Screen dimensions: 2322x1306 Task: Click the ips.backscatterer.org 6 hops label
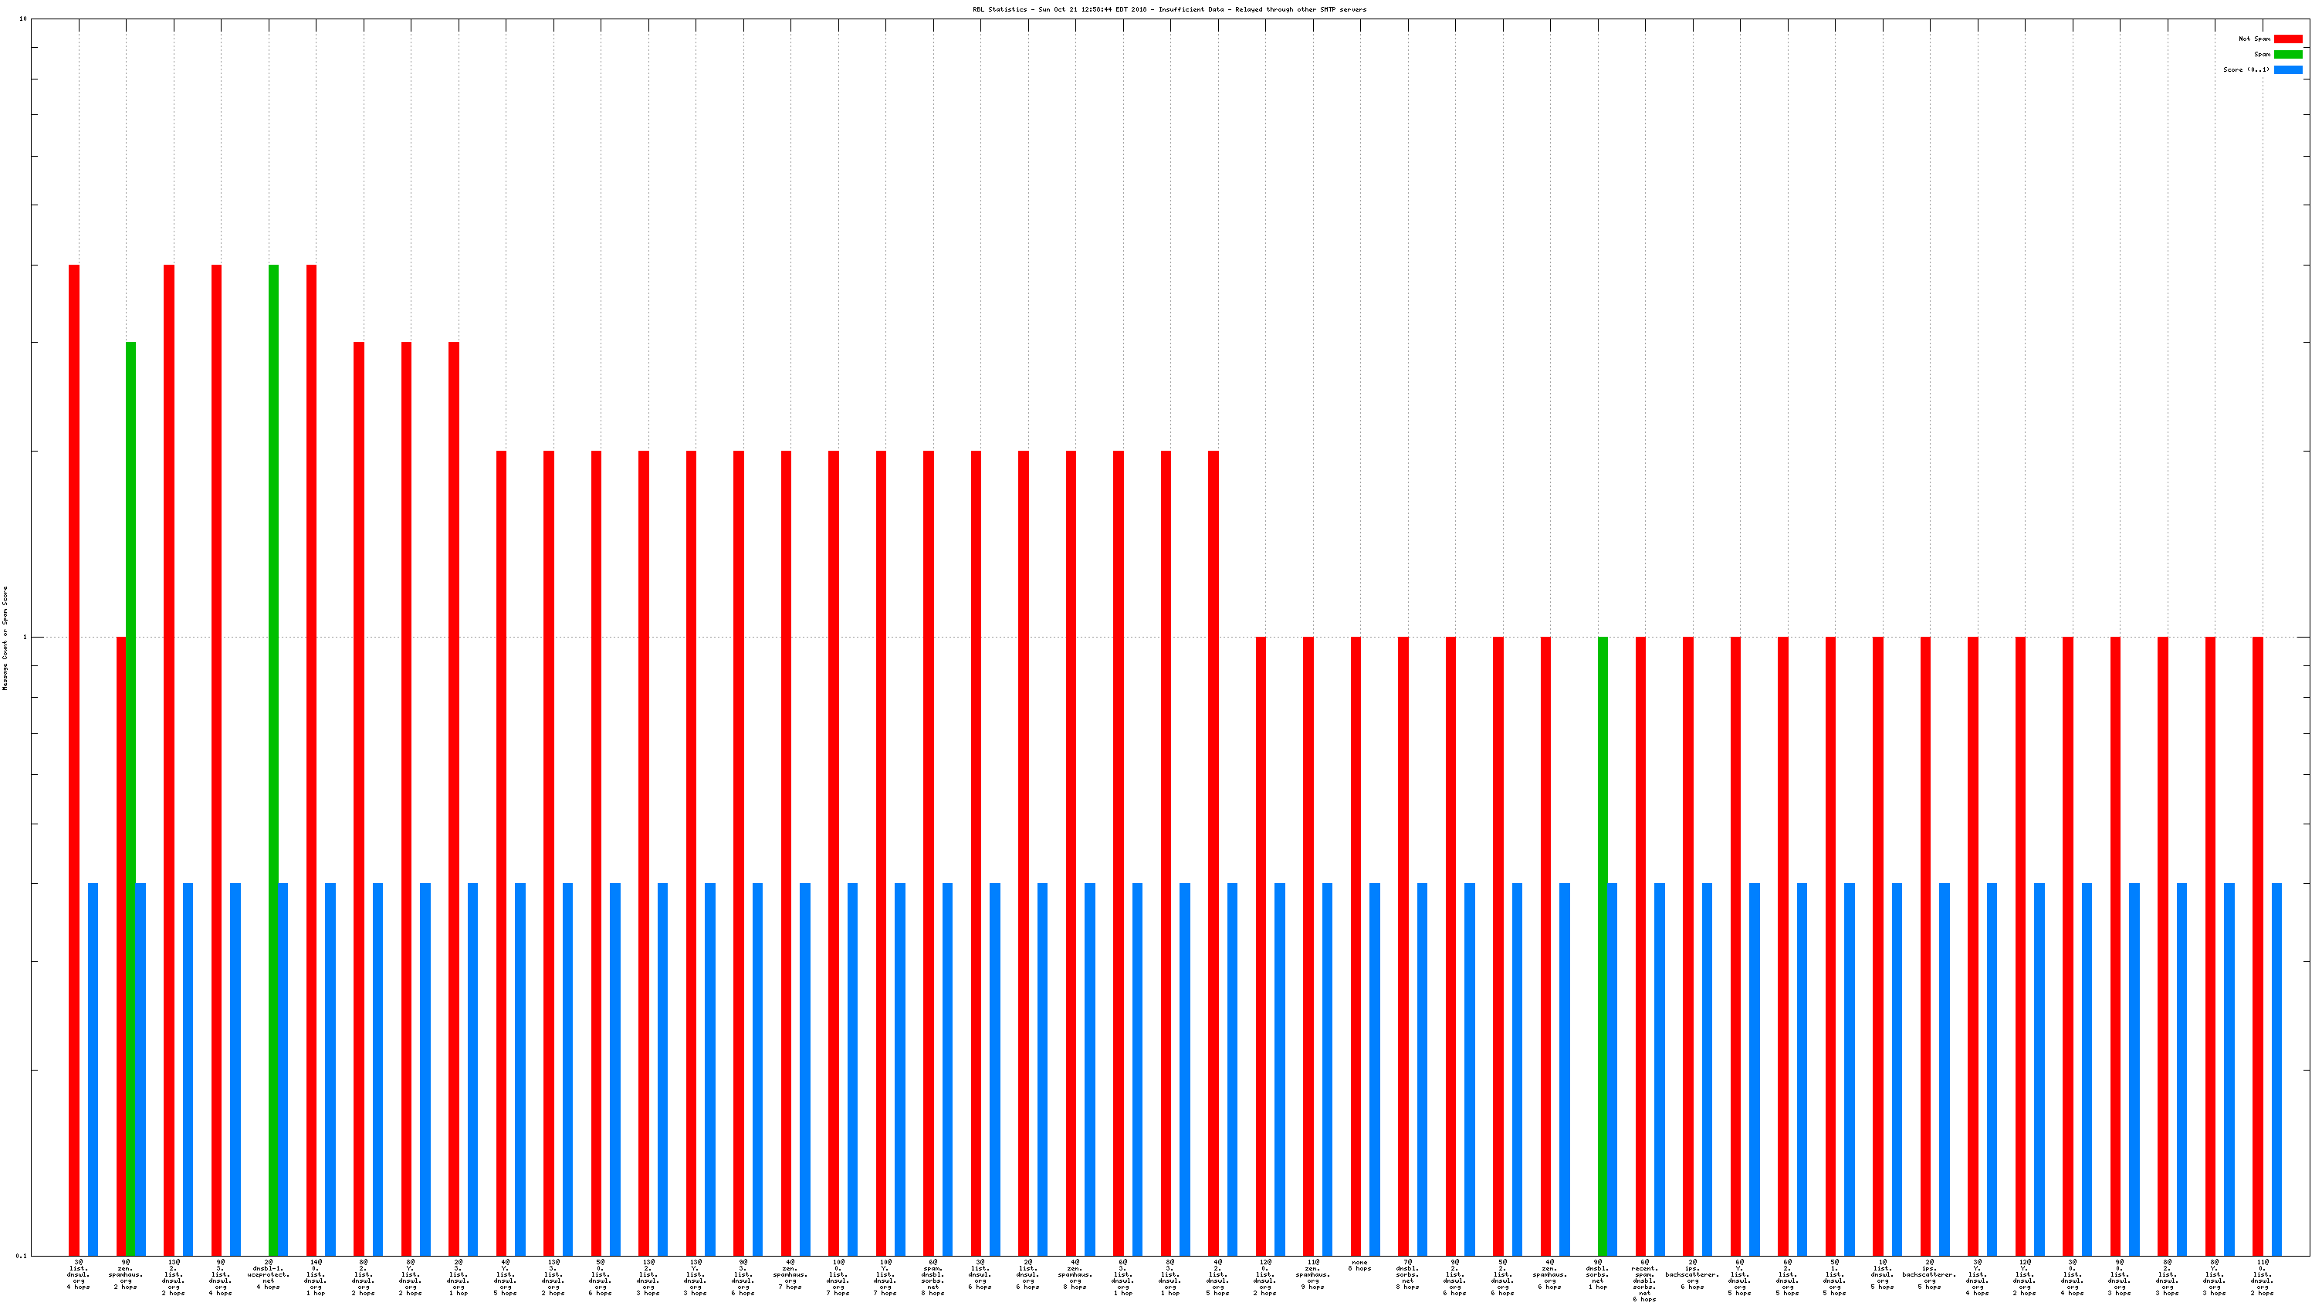pos(1692,1274)
